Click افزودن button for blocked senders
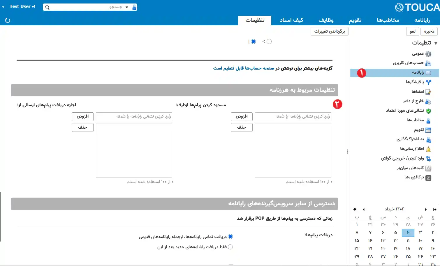 click(242, 116)
